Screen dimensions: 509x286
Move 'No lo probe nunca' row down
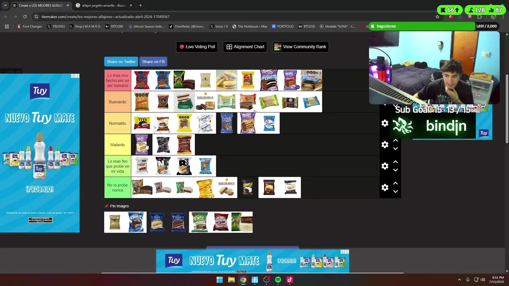(x=395, y=191)
